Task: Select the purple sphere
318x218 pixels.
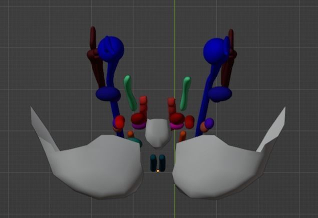Action: [209, 123]
